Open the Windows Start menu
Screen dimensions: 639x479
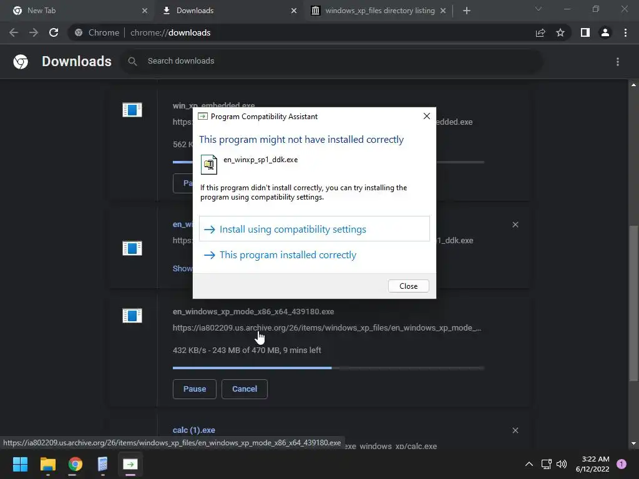click(x=20, y=464)
